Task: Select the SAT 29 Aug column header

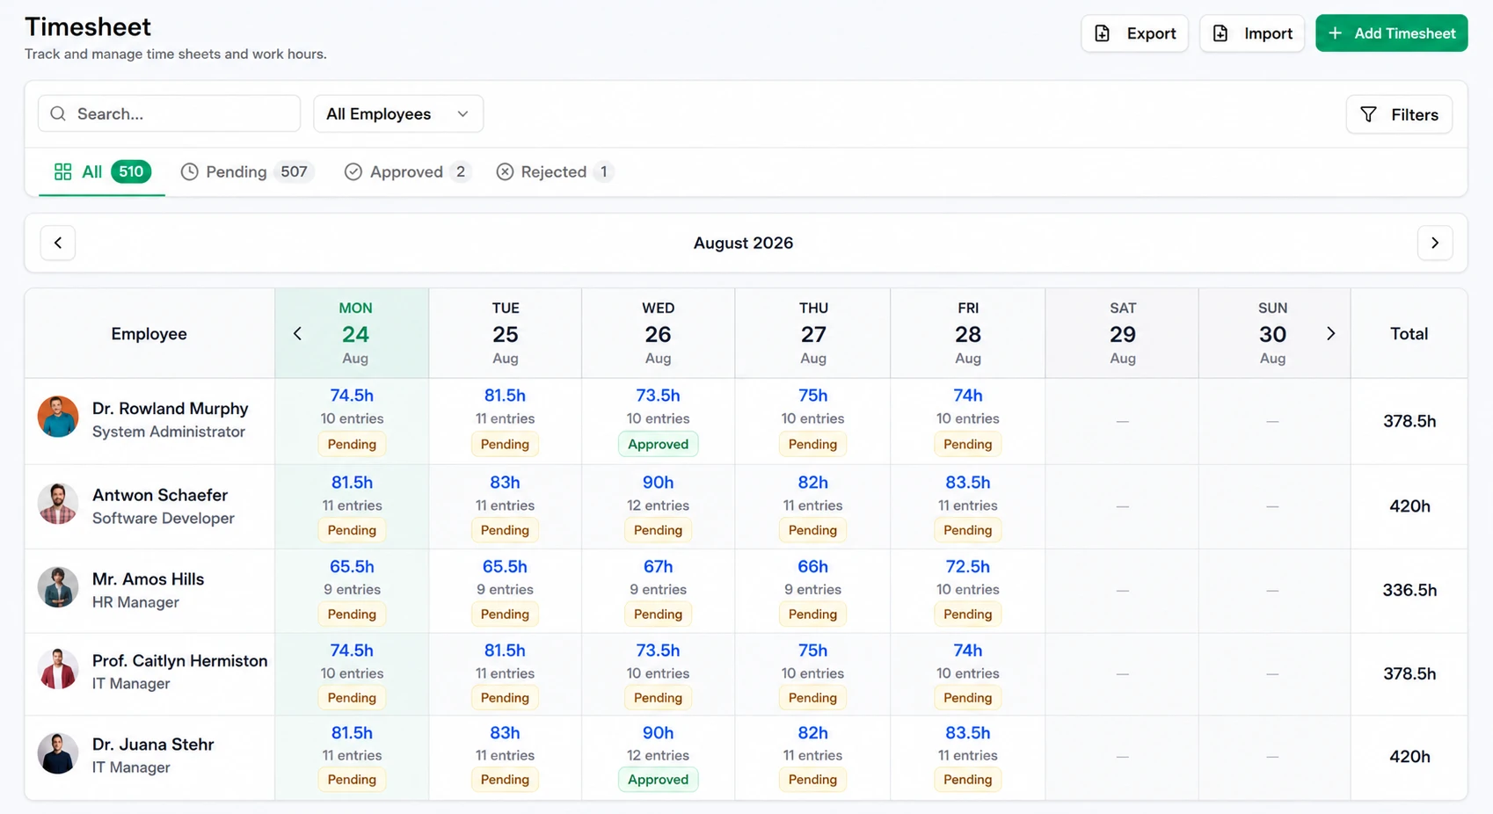Action: (1123, 333)
